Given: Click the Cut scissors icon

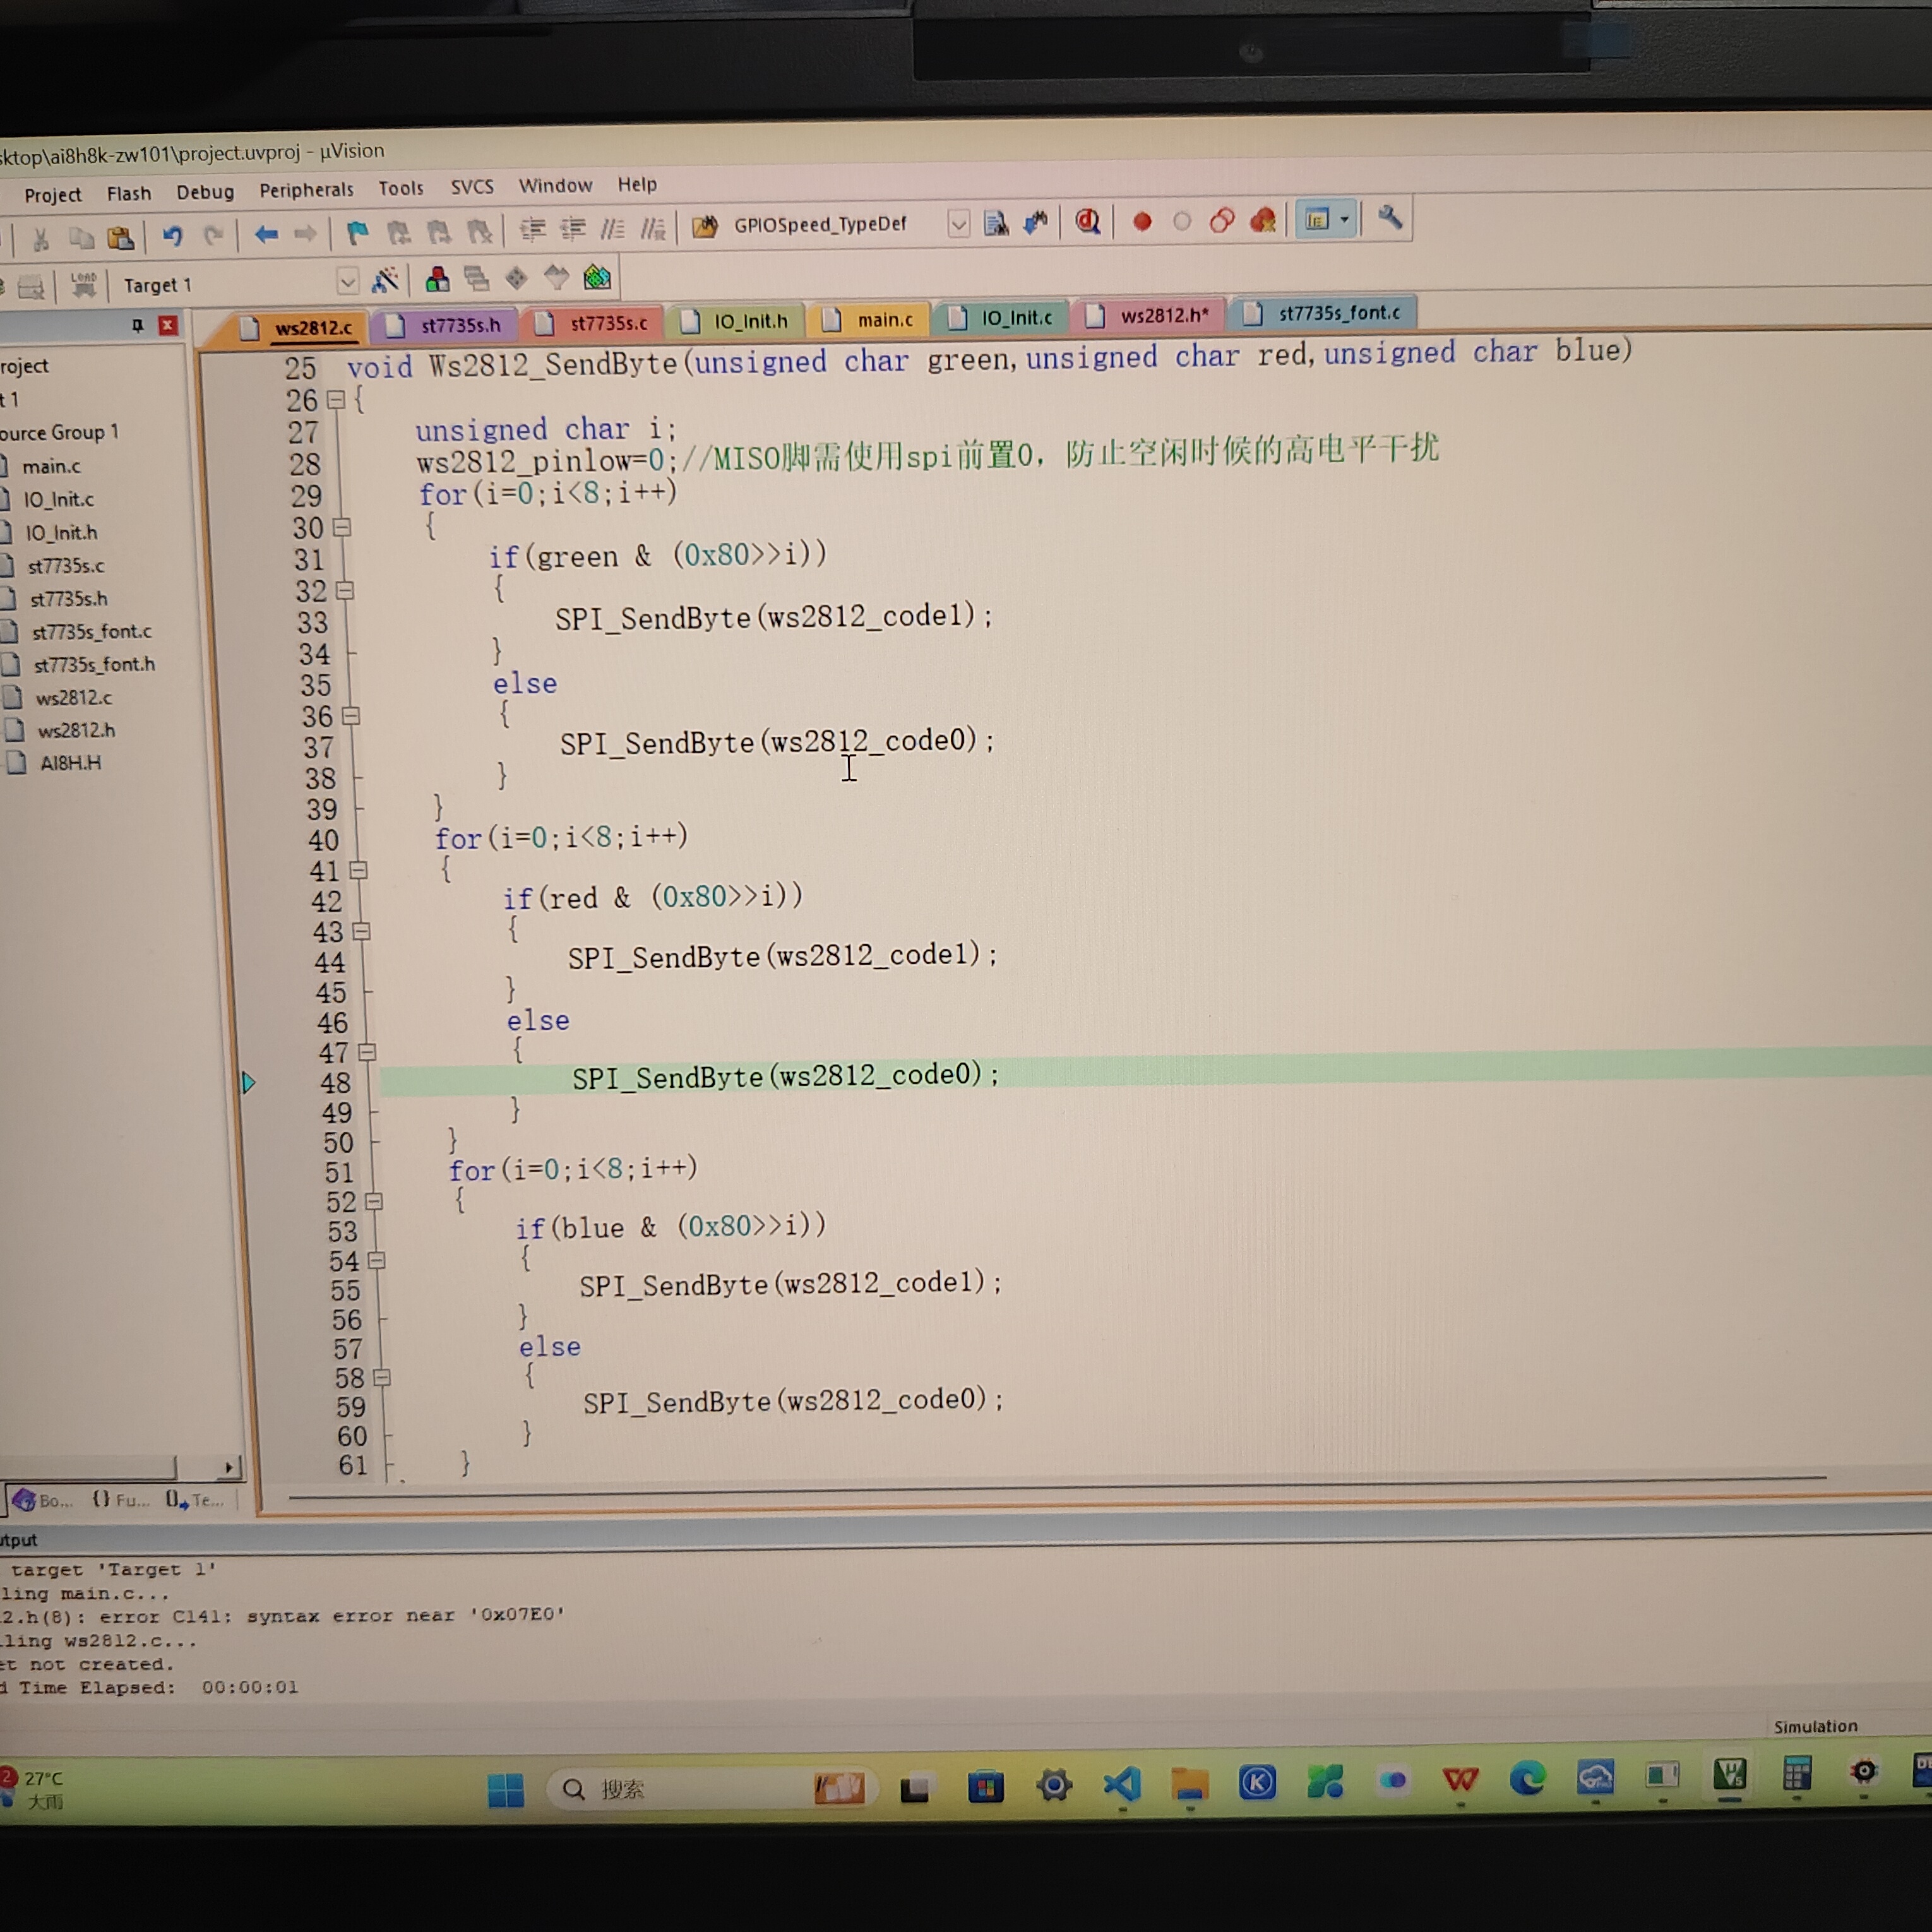Looking at the screenshot, I should pos(41,239).
